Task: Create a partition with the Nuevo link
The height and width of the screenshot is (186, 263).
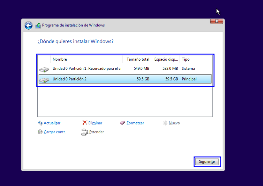Action: (174, 123)
